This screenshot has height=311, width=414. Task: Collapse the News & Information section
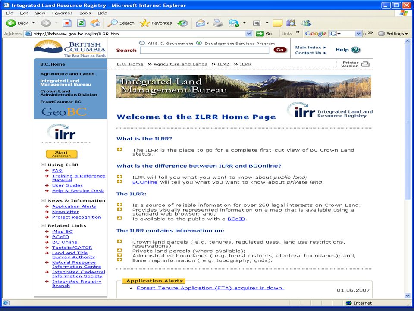[x=43, y=200]
